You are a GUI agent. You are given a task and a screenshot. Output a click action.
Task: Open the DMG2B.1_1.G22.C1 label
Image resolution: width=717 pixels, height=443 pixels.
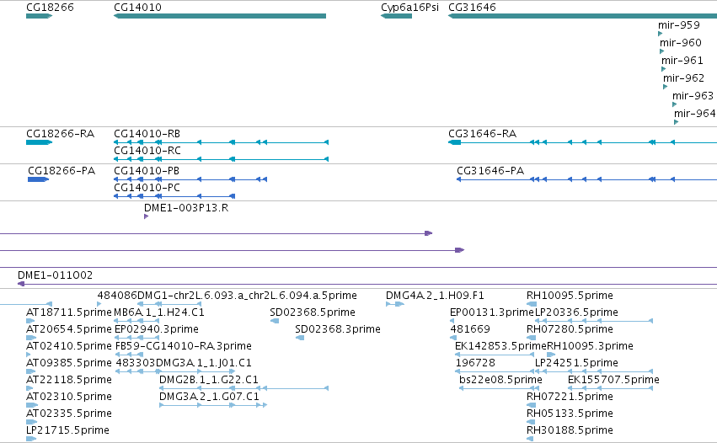point(209,380)
